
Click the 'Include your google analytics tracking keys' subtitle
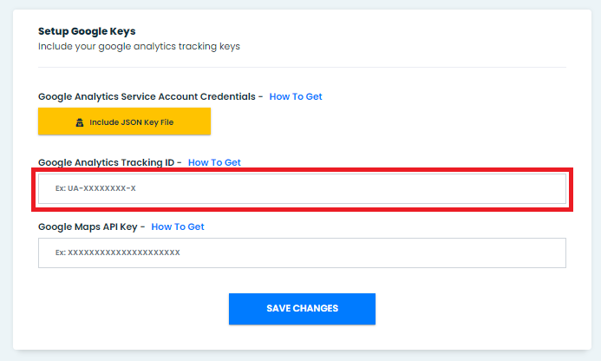tap(139, 46)
